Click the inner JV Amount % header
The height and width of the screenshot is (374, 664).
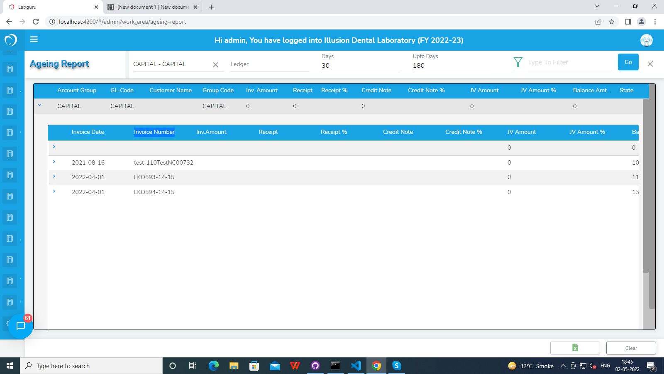pos(587,132)
